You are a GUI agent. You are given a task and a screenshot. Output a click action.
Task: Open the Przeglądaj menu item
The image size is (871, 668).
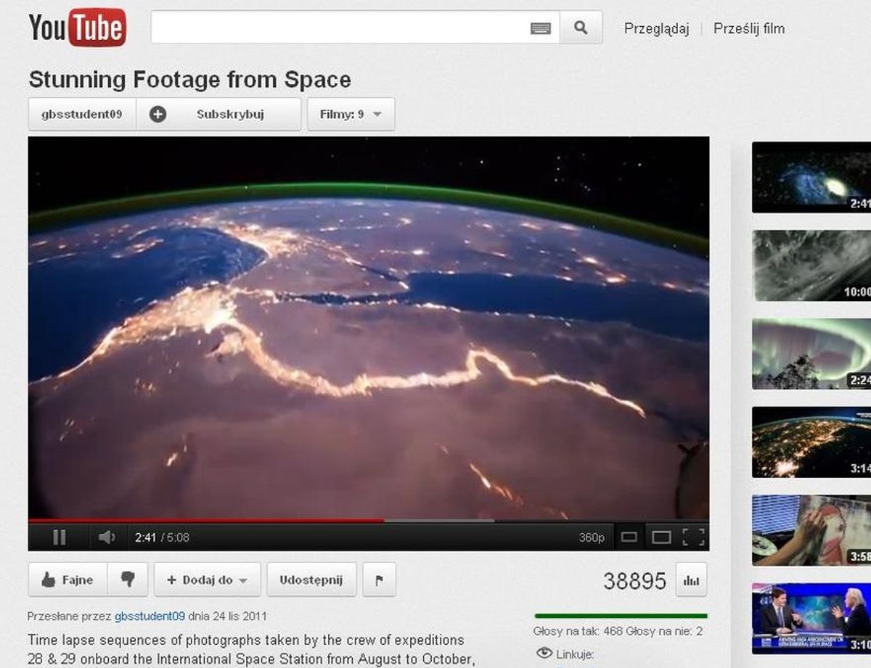[656, 28]
